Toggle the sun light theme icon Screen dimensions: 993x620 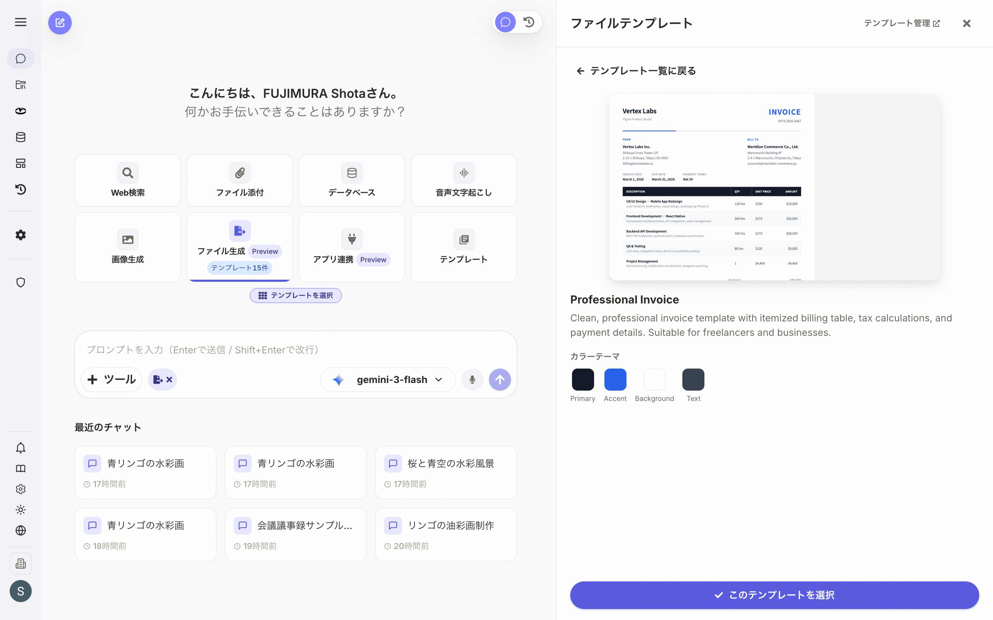pos(21,510)
